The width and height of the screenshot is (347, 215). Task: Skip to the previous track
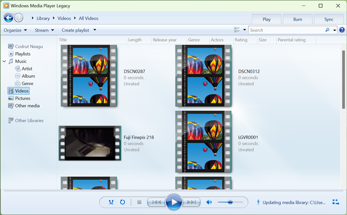[157, 202]
